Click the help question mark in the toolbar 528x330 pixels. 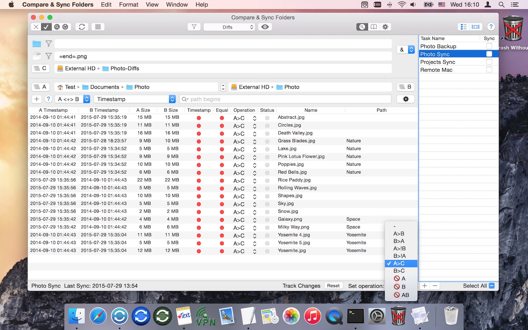point(491,27)
